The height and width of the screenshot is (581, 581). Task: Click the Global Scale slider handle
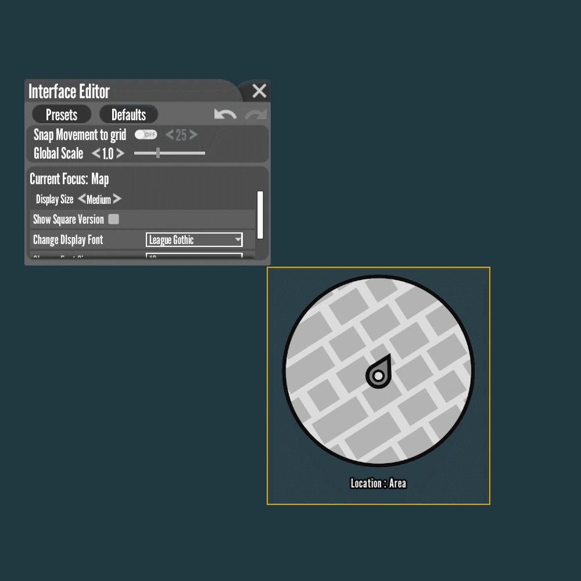coord(158,153)
